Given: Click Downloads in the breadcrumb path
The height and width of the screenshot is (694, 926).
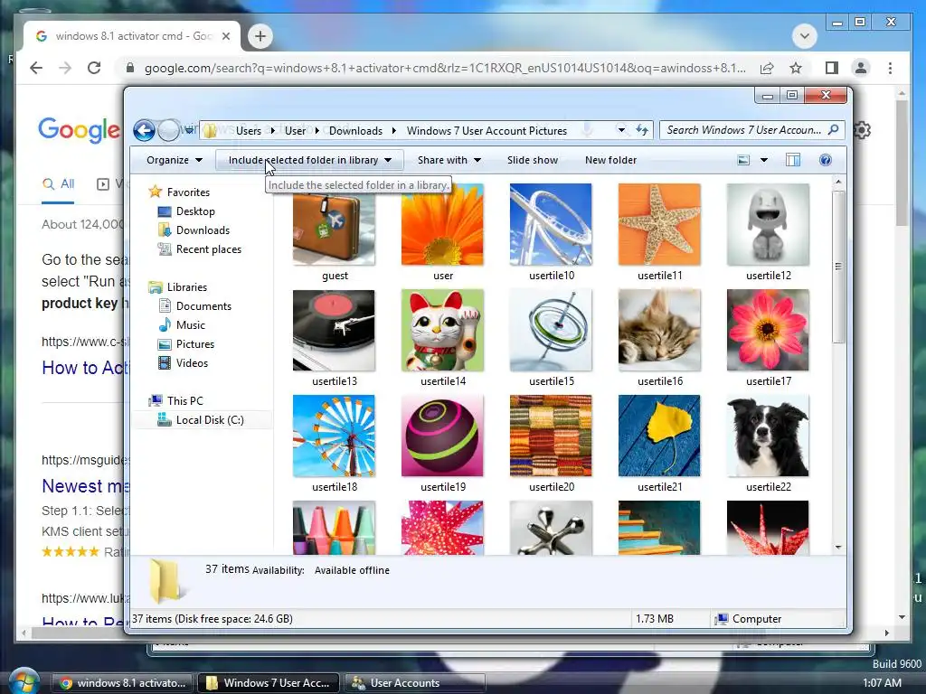Looking at the screenshot, I should click(355, 130).
